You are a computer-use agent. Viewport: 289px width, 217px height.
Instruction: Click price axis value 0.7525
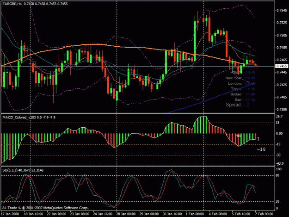point(282,23)
